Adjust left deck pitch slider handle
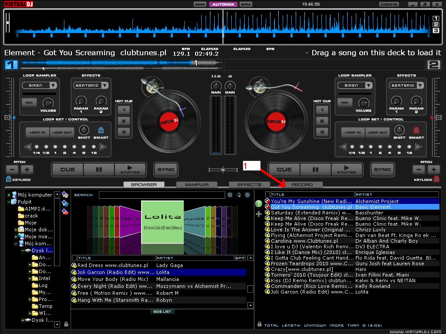Viewport: 446px width, 334px height. point(8,117)
